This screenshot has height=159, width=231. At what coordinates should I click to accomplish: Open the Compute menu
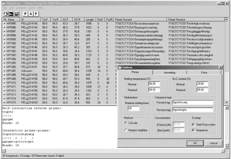pos(21,8)
